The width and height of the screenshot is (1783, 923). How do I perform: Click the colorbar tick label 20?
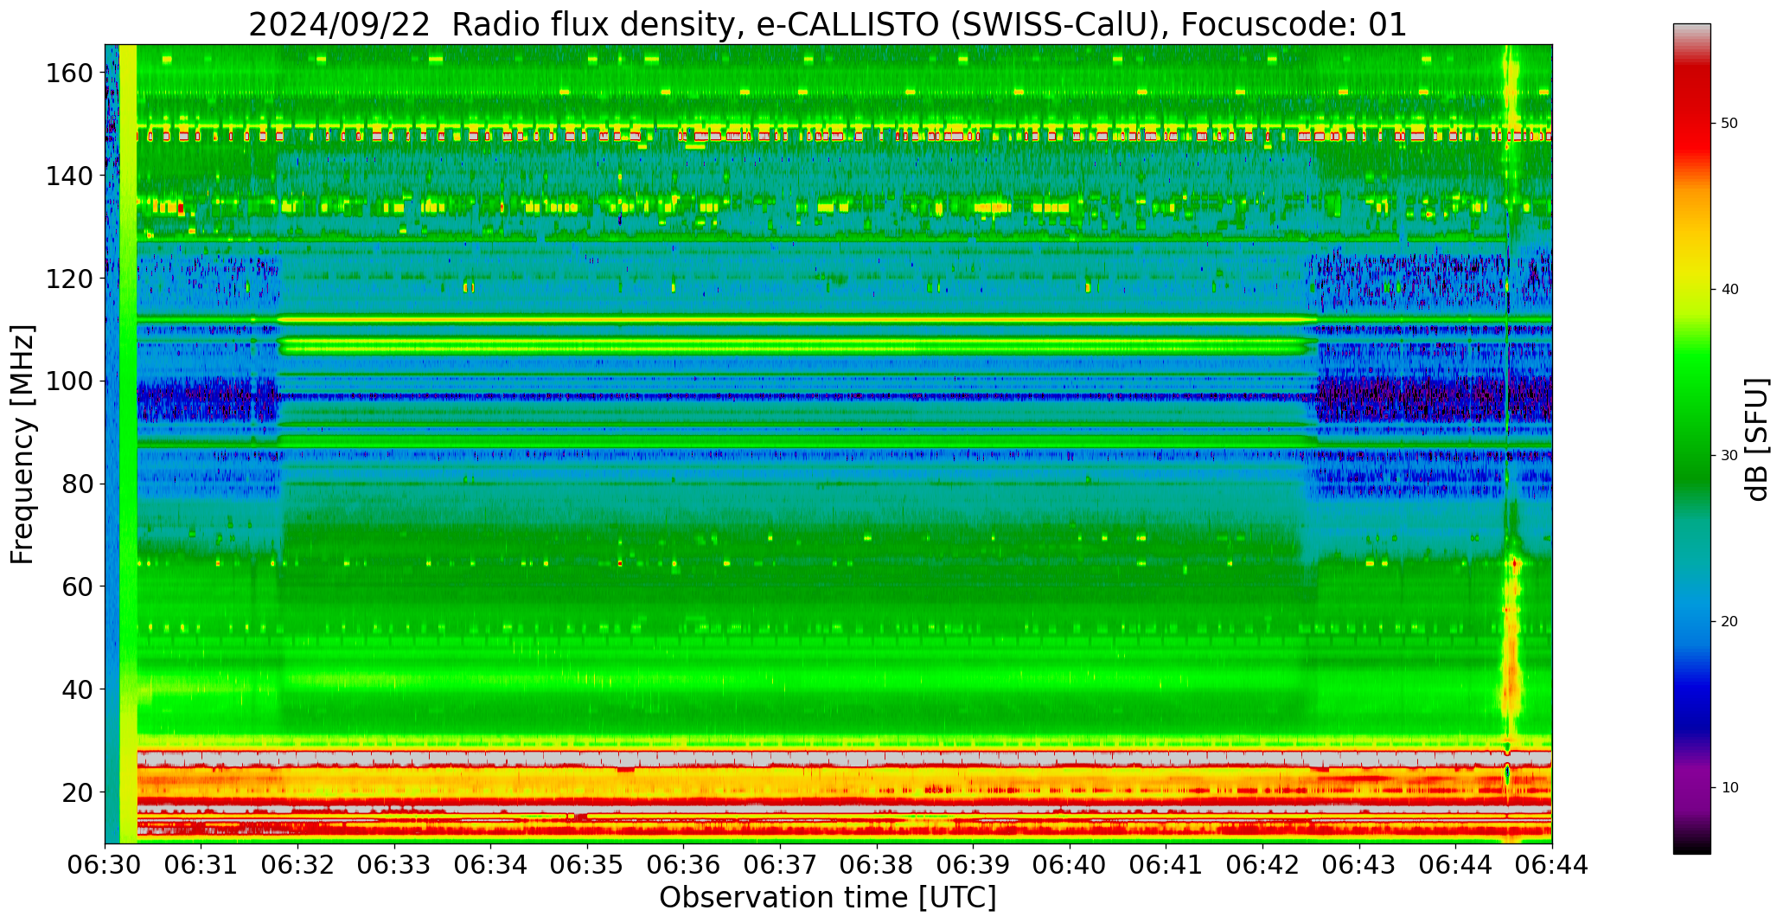(x=1729, y=622)
